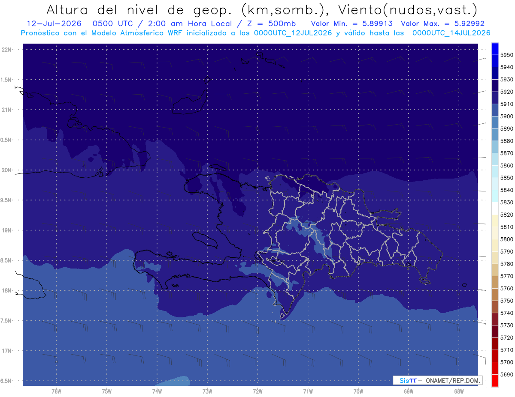
Task: Click the 71W longitude label
Action: coord(308,391)
